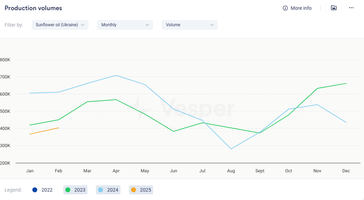The image size is (364, 200).
Task: Click the 2024 line peak at April
Action: click(x=116, y=75)
